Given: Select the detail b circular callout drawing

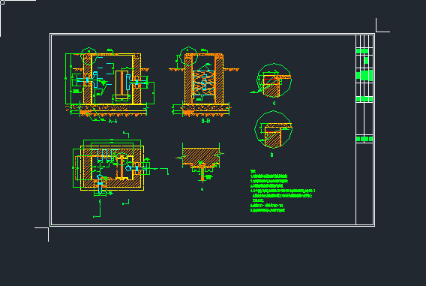Looking at the screenshot, I should coord(273,130).
